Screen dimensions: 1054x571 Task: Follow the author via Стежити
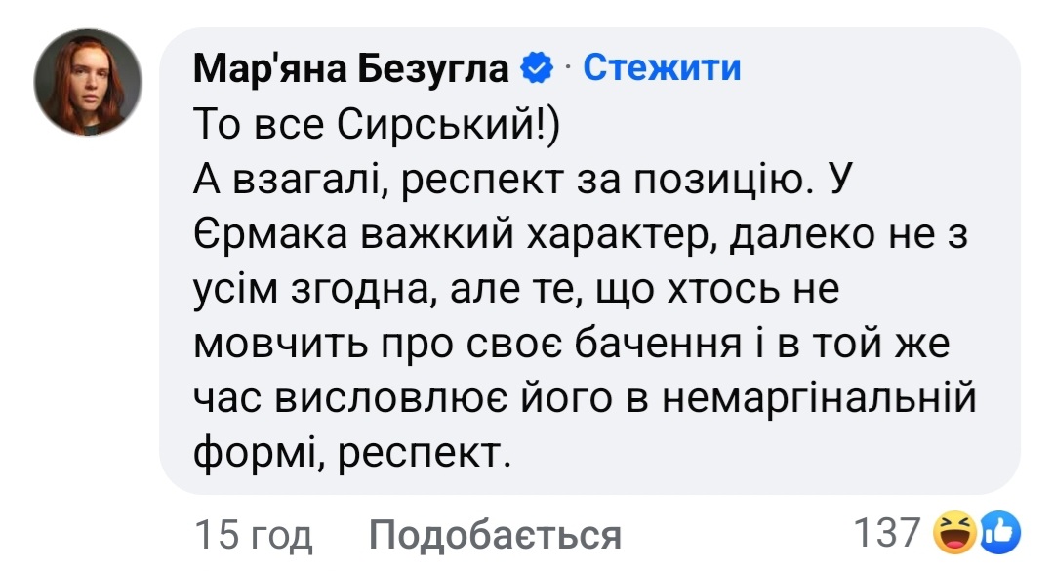[662, 67]
